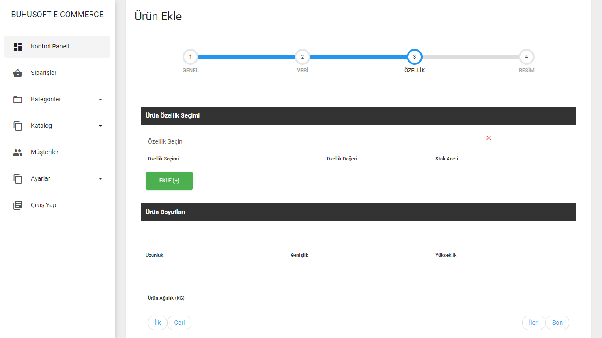602x338 pixels.
Task: Click the İleri button
Action: pyautogui.click(x=534, y=323)
